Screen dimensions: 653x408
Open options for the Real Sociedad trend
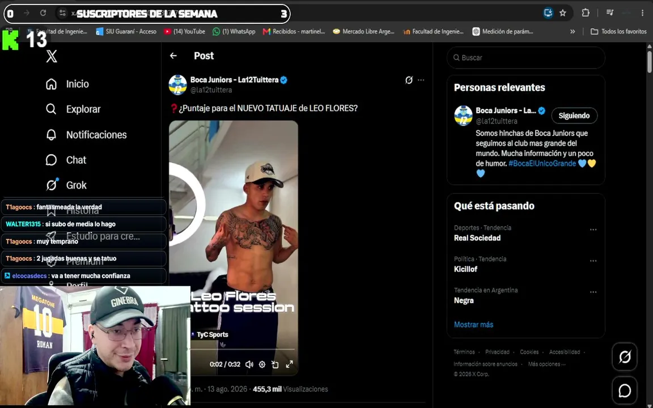[593, 229]
